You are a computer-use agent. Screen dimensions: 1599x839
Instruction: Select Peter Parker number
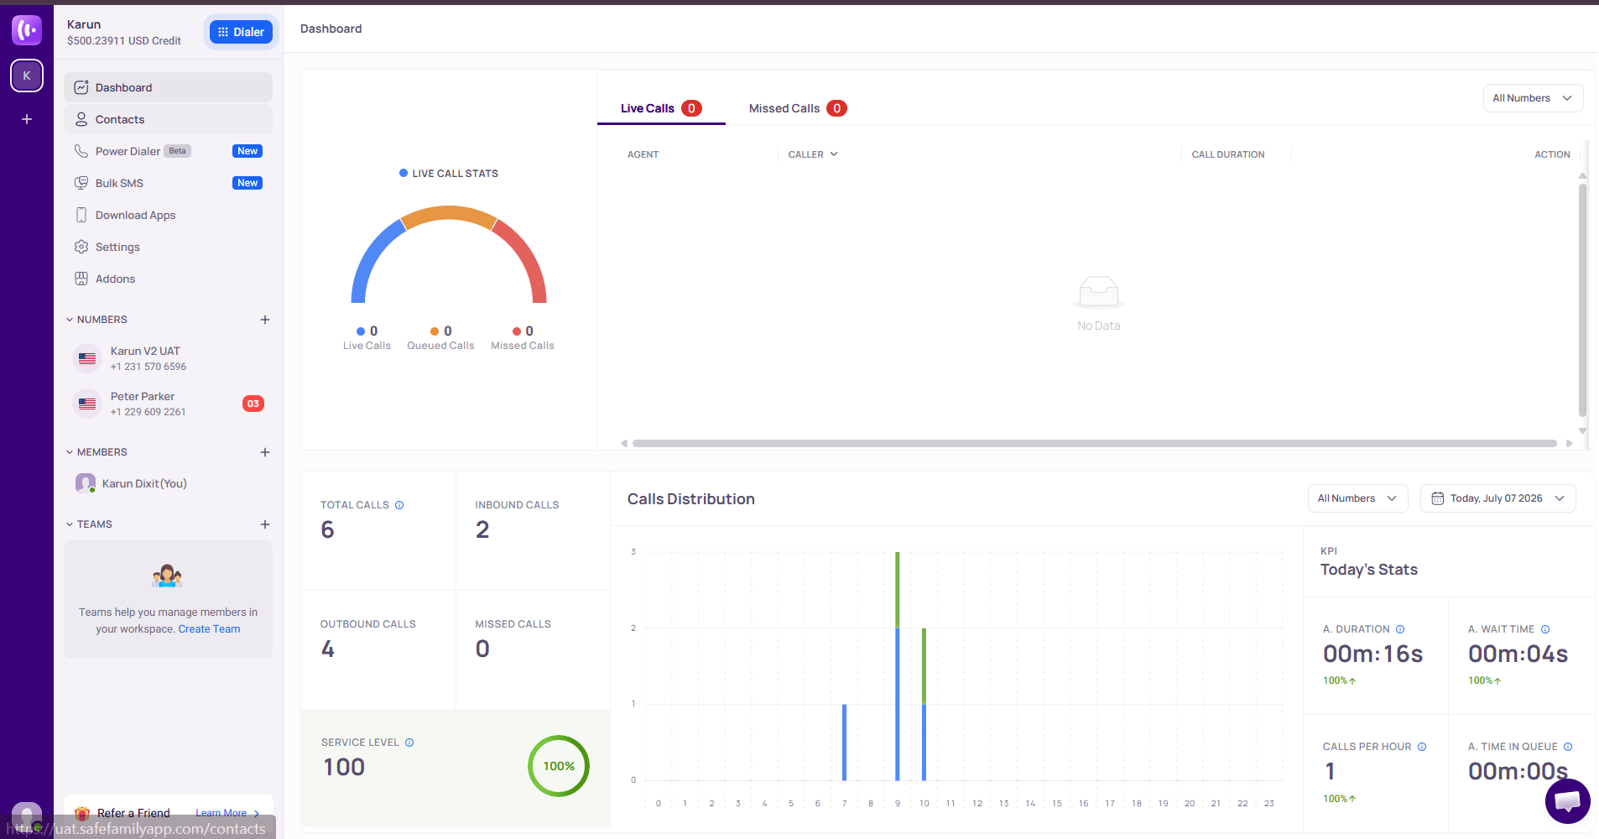pyautogui.click(x=168, y=404)
